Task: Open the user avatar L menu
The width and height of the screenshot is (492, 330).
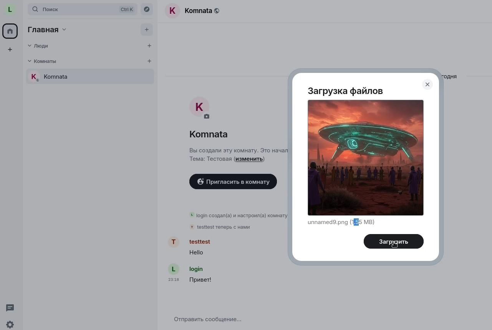Action: pyautogui.click(x=10, y=10)
